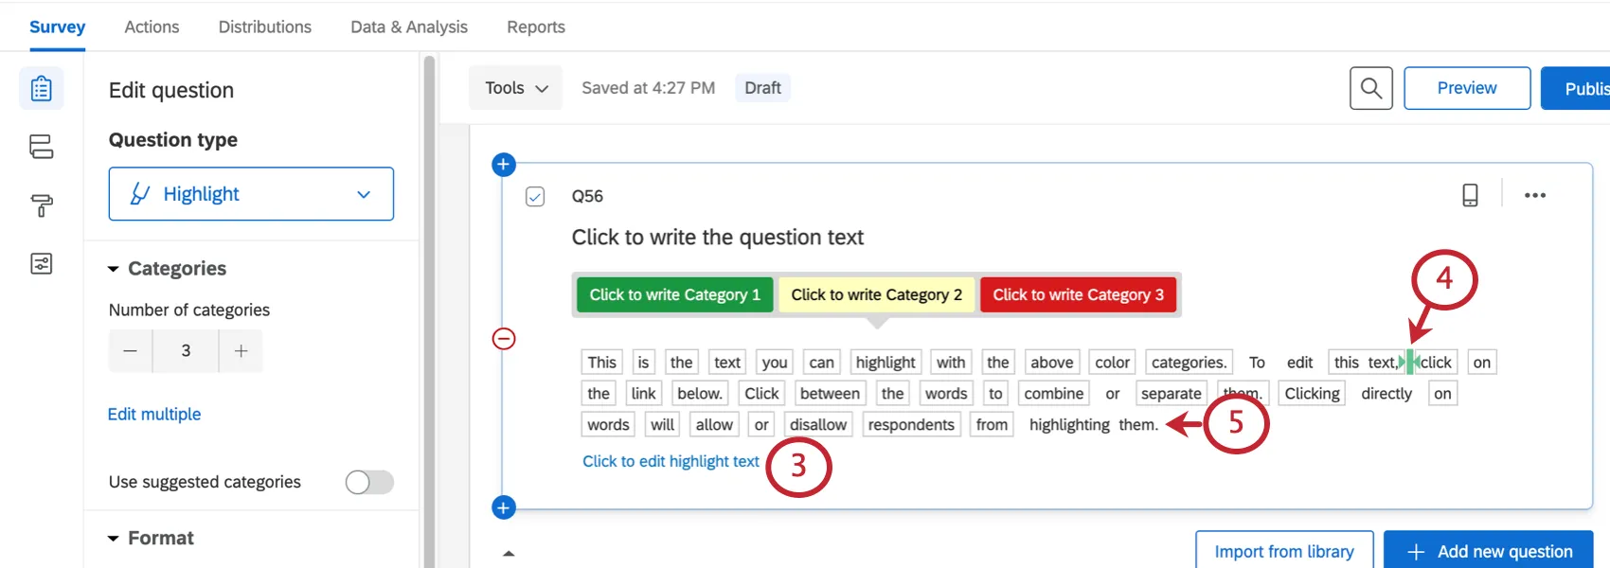Toggle Use suggested categories switch
Screen dimensions: 1610x568
[x=369, y=482]
